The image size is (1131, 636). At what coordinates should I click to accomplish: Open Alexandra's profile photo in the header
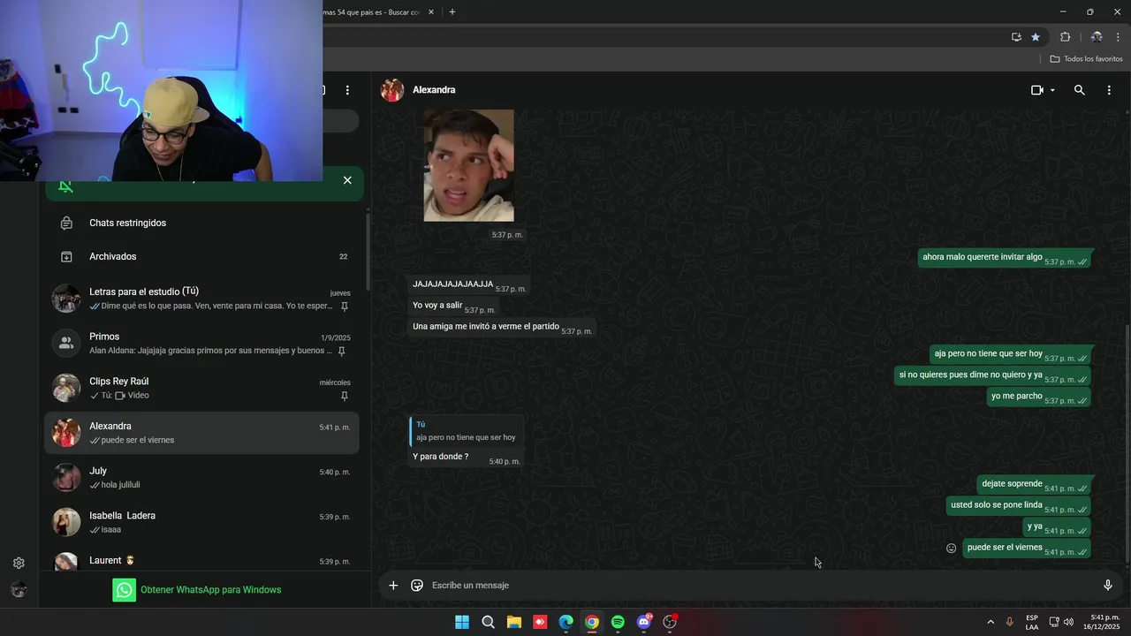point(392,90)
